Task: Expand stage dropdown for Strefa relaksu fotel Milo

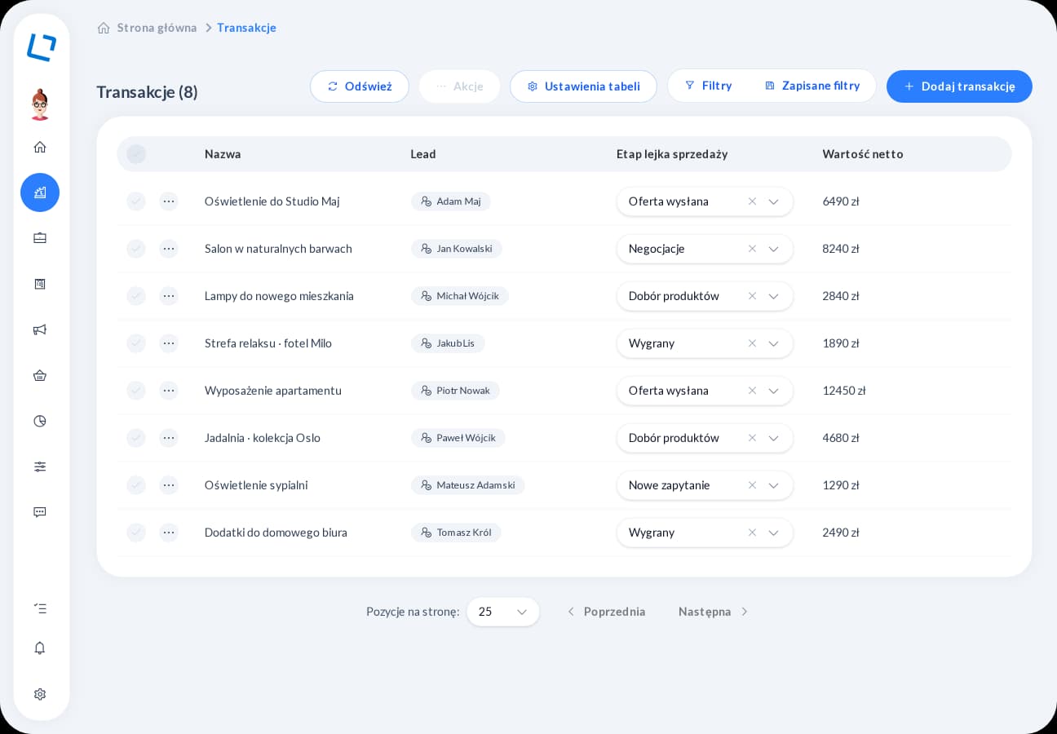Action: coord(773,343)
